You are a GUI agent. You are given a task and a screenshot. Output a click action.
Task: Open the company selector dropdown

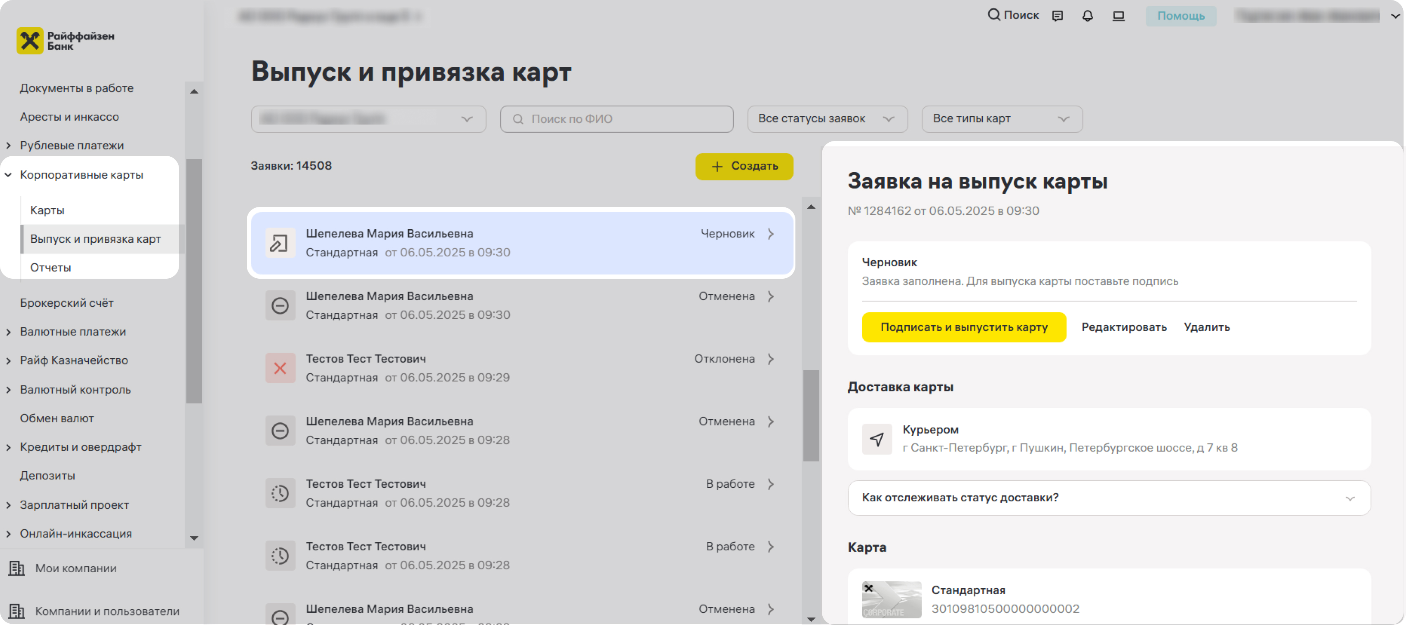[x=368, y=119]
